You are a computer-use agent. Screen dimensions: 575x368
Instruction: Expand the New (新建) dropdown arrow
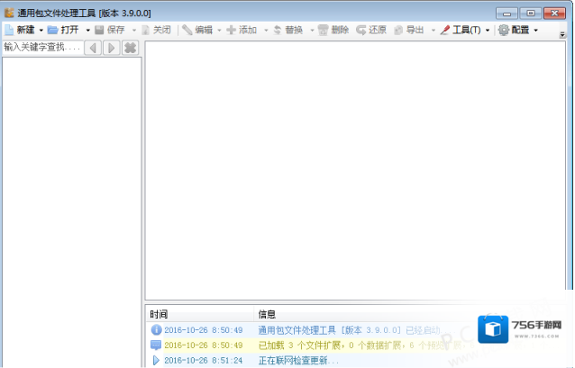[x=41, y=31]
